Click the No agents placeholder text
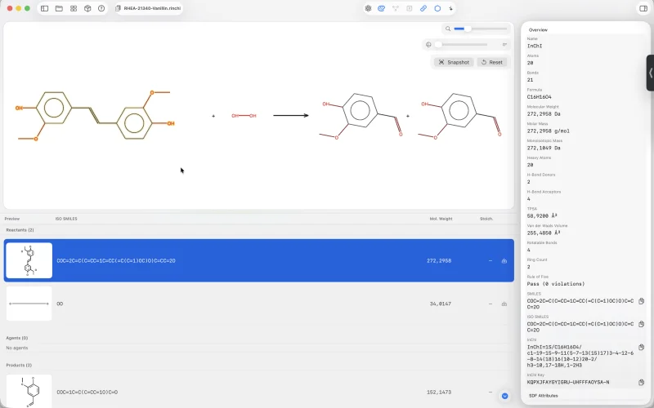654x408 pixels. coord(17,348)
